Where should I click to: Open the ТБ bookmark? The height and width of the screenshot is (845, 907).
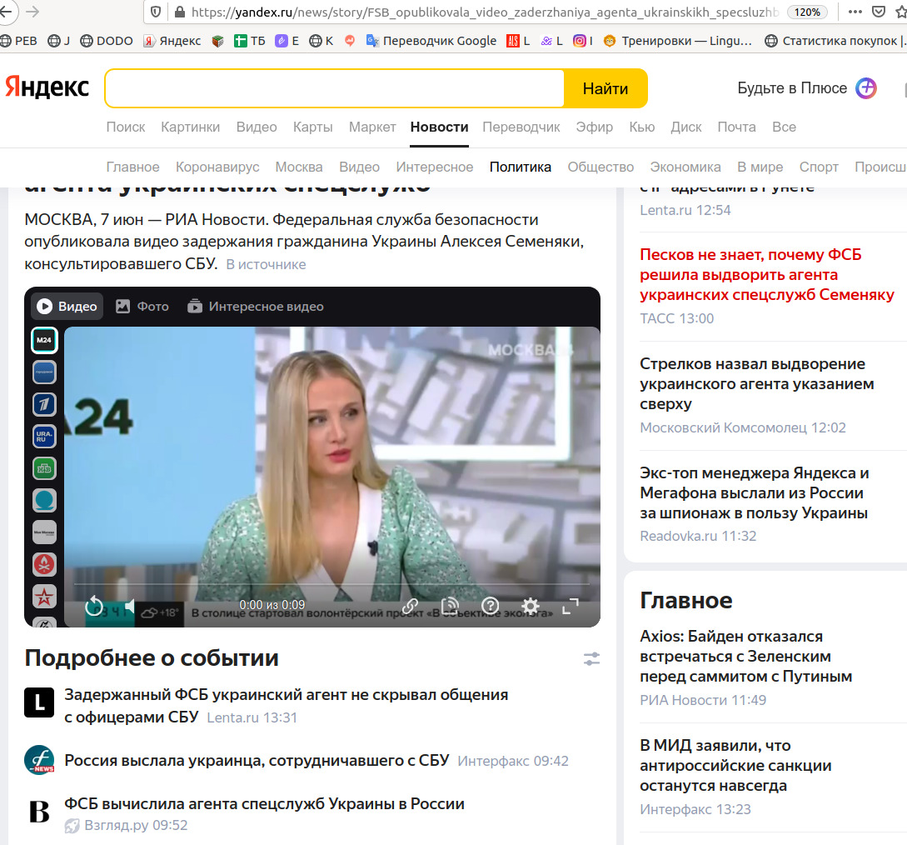point(250,41)
